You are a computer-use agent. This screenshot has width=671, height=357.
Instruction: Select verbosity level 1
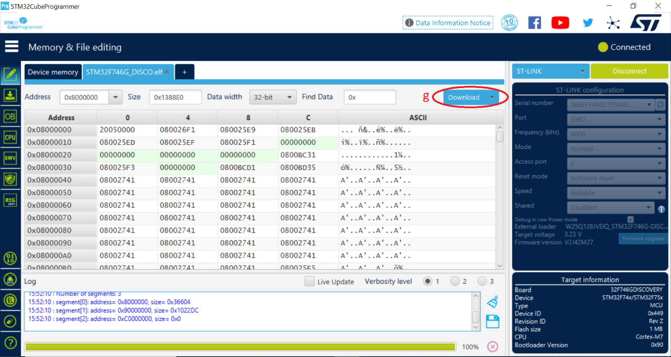427,281
